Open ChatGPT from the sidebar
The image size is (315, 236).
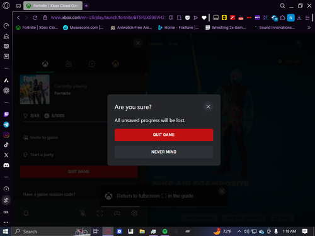tap(6, 91)
